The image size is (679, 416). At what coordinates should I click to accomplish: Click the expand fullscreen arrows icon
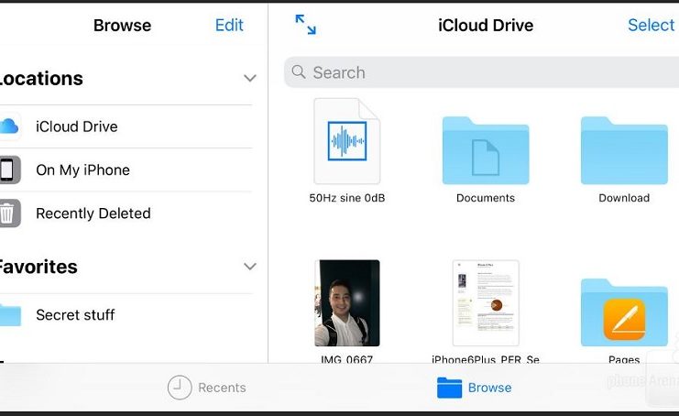click(305, 25)
